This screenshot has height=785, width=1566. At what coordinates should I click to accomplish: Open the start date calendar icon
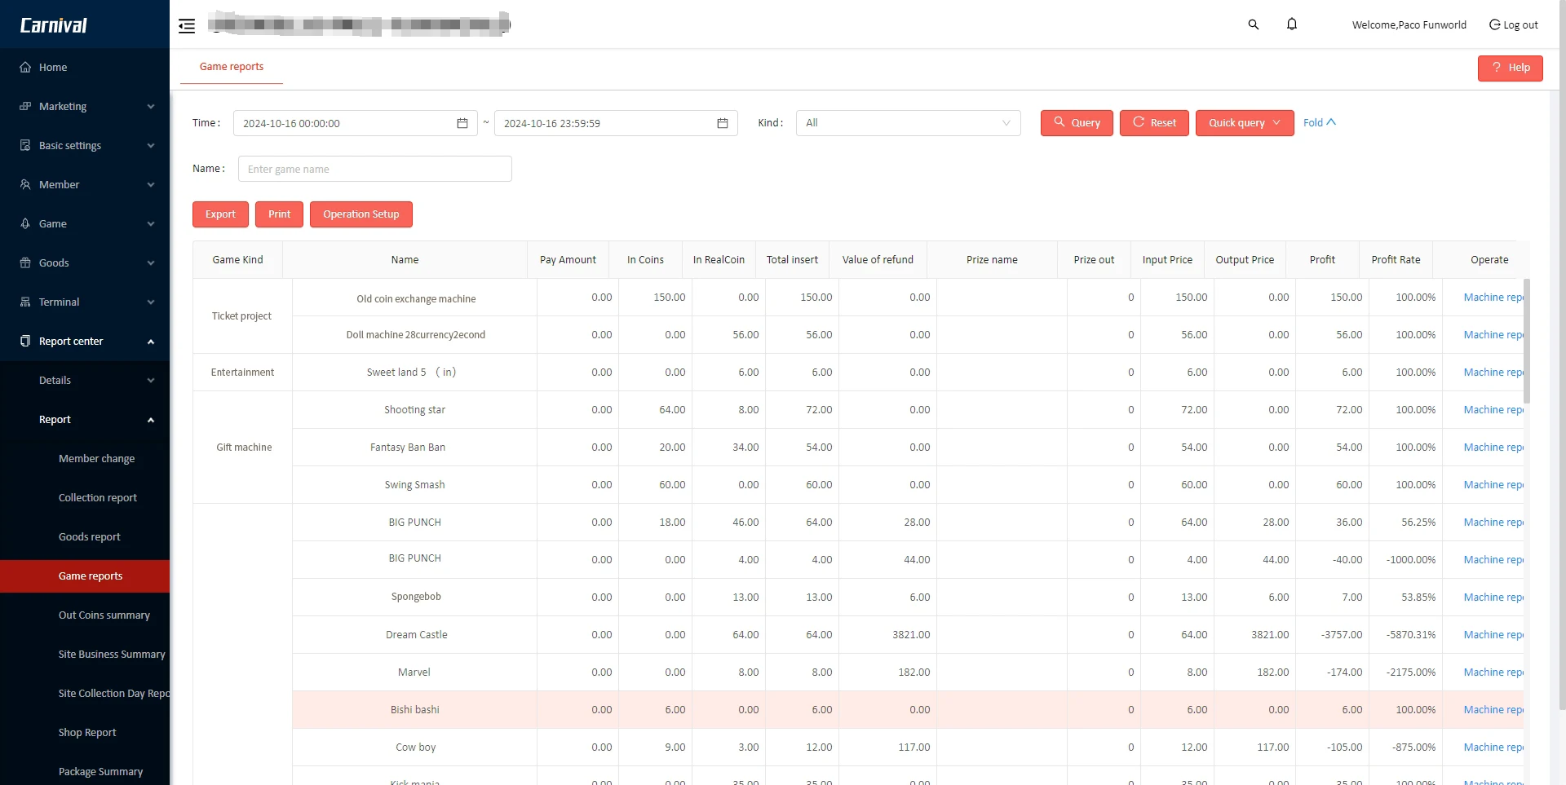click(462, 123)
